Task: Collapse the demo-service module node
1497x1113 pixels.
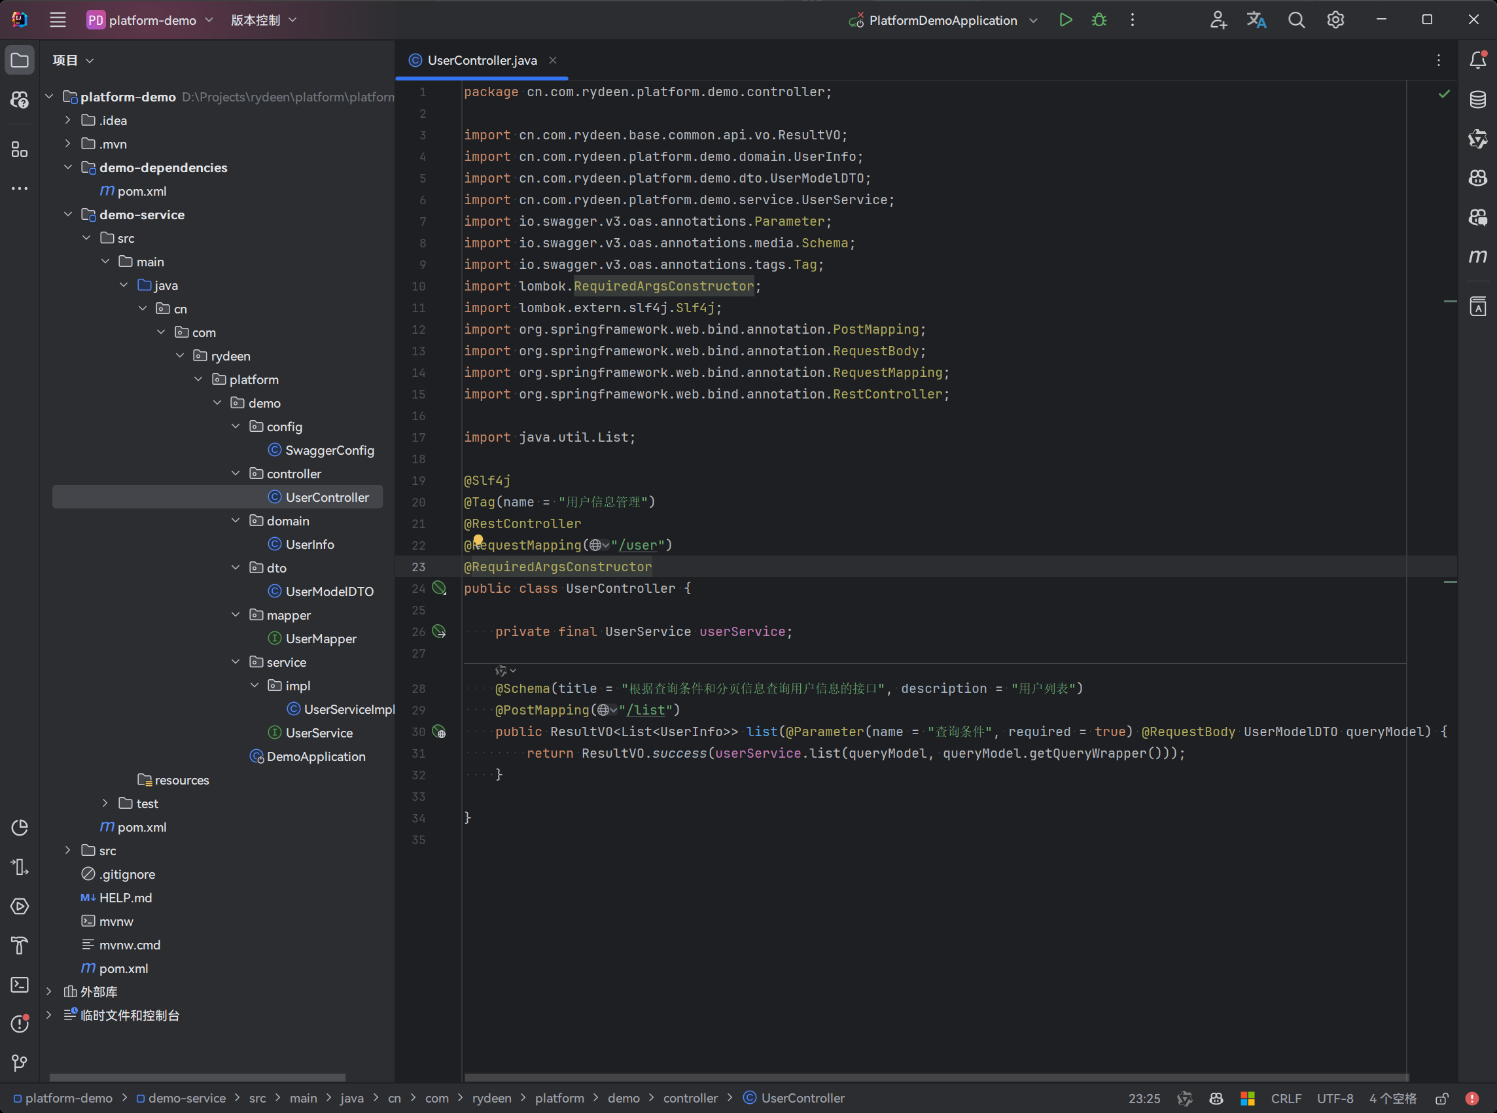Action: coord(67,214)
